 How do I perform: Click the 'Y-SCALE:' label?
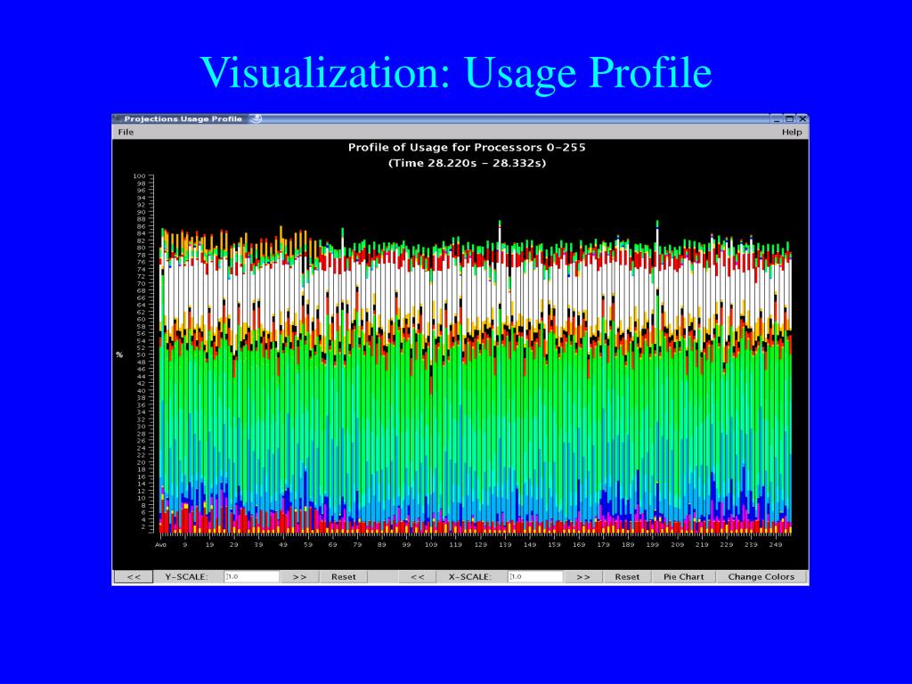point(186,577)
